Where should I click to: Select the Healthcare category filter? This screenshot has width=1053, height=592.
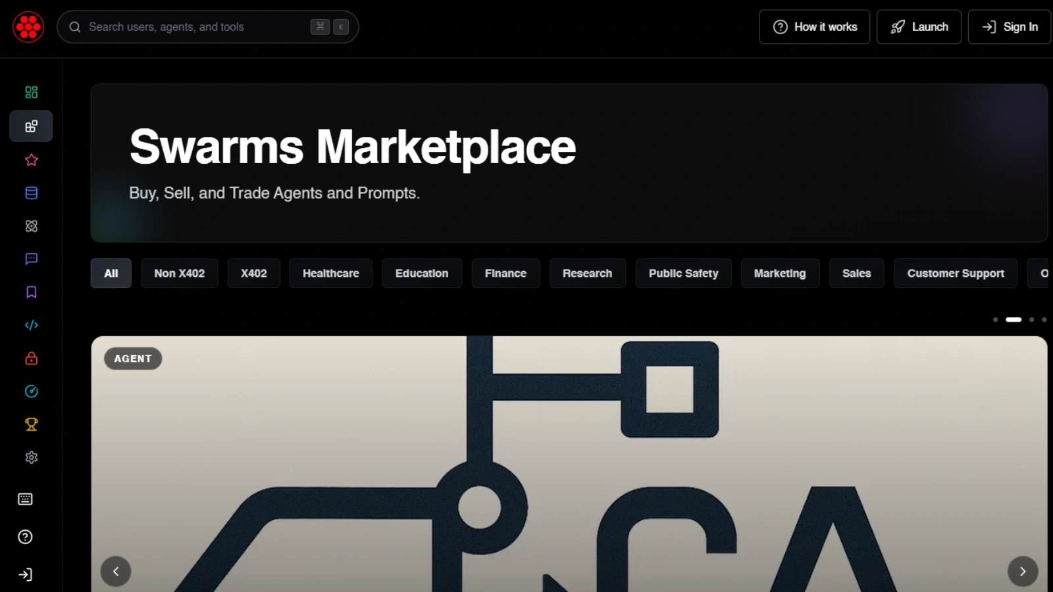[330, 273]
